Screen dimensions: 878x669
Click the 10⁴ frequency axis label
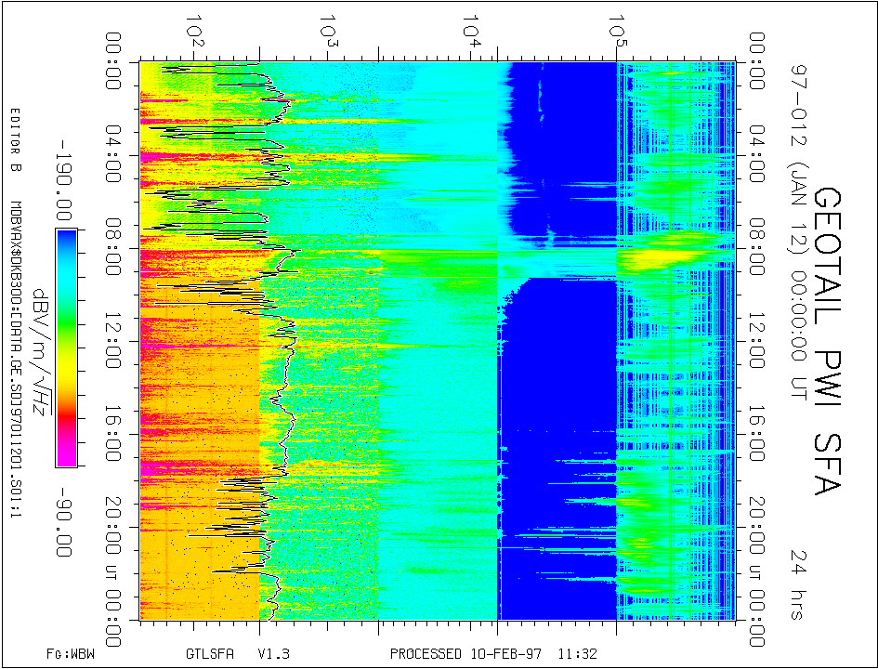pos(472,28)
